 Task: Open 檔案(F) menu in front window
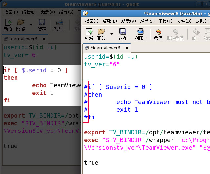pos(92,21)
